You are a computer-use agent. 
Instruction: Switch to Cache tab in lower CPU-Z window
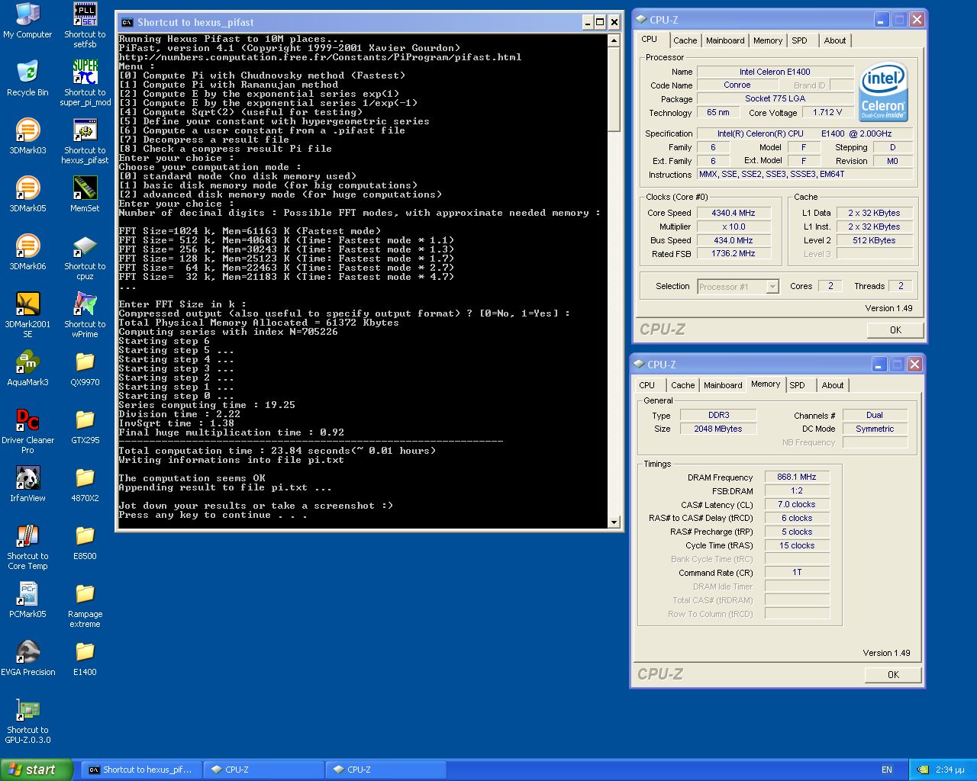(x=682, y=385)
